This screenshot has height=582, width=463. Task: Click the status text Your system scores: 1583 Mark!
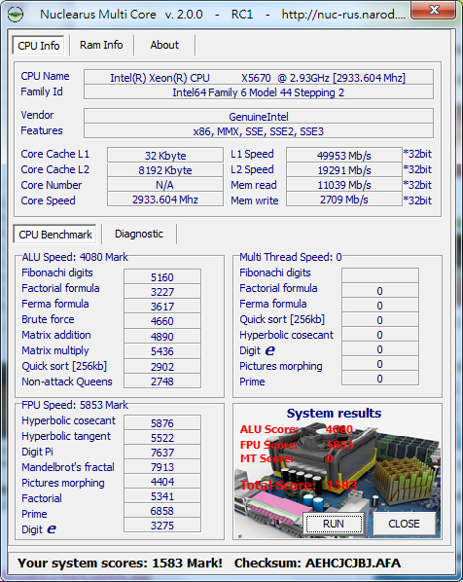click(x=120, y=564)
